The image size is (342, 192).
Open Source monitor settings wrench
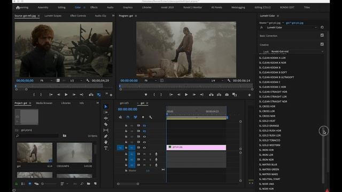[x=88, y=81]
